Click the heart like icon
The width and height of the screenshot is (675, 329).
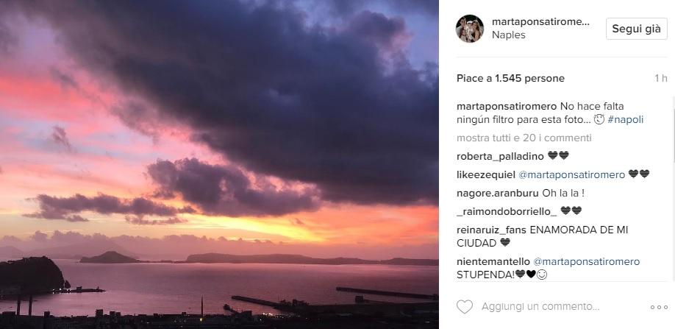click(465, 306)
